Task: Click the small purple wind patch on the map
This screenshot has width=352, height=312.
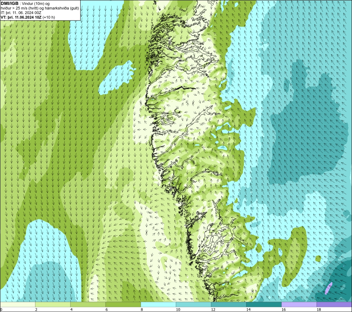Action: tap(329, 288)
